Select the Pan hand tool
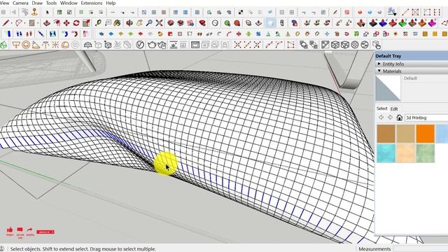 tap(139, 23)
